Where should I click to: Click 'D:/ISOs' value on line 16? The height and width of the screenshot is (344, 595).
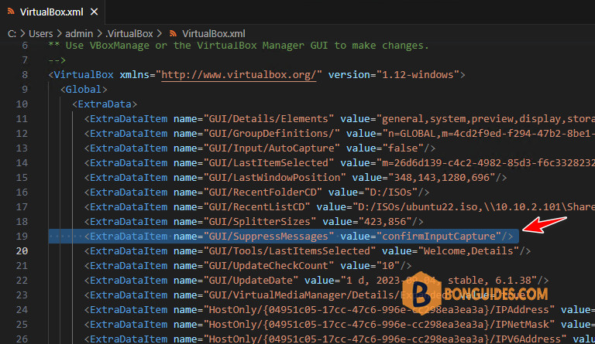(x=390, y=193)
